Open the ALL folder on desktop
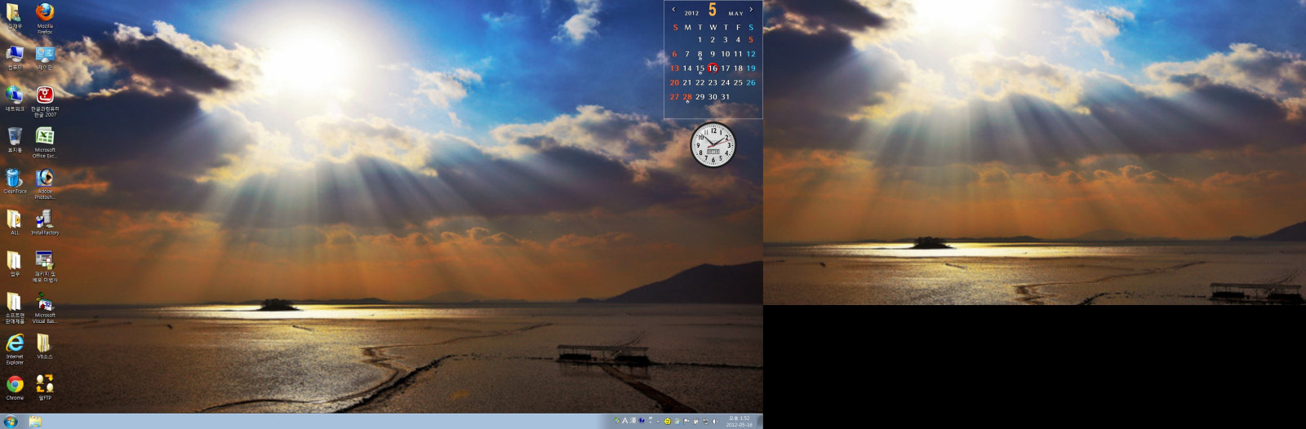 [x=14, y=219]
